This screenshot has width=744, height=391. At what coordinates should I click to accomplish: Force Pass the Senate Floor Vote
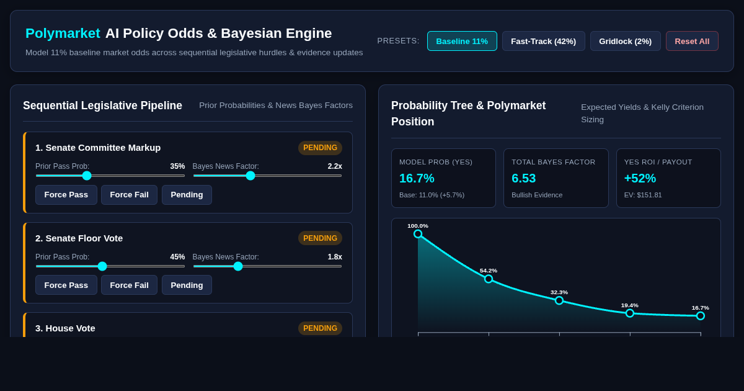(66, 285)
